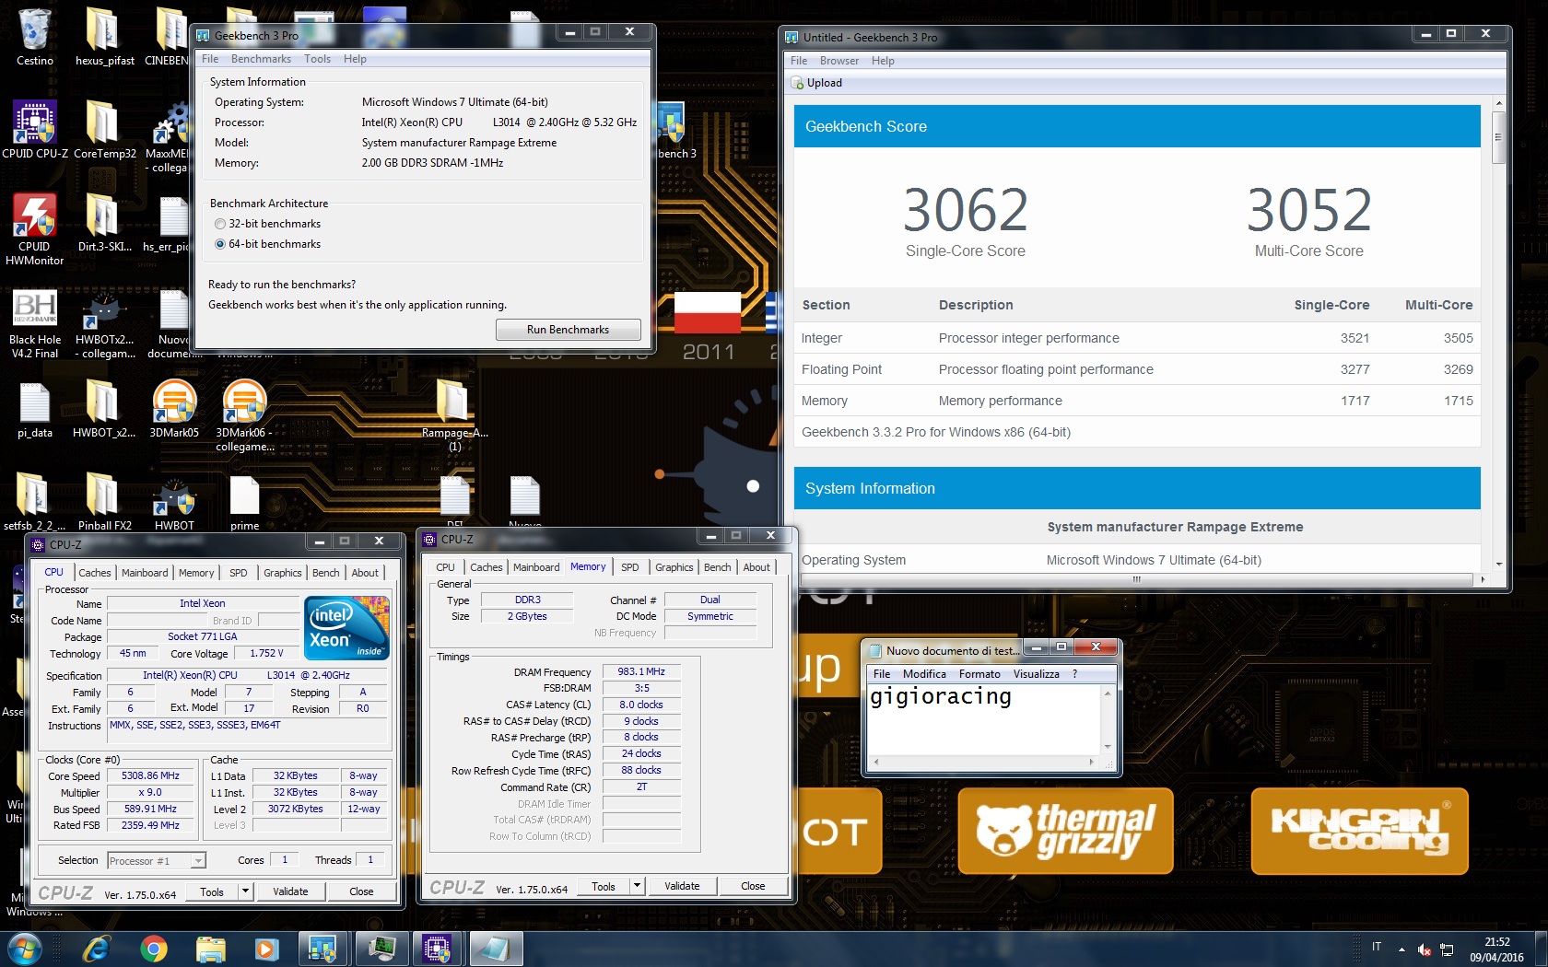Open Modifica menu in Notepad
This screenshot has height=967, width=1548.
tap(924, 674)
